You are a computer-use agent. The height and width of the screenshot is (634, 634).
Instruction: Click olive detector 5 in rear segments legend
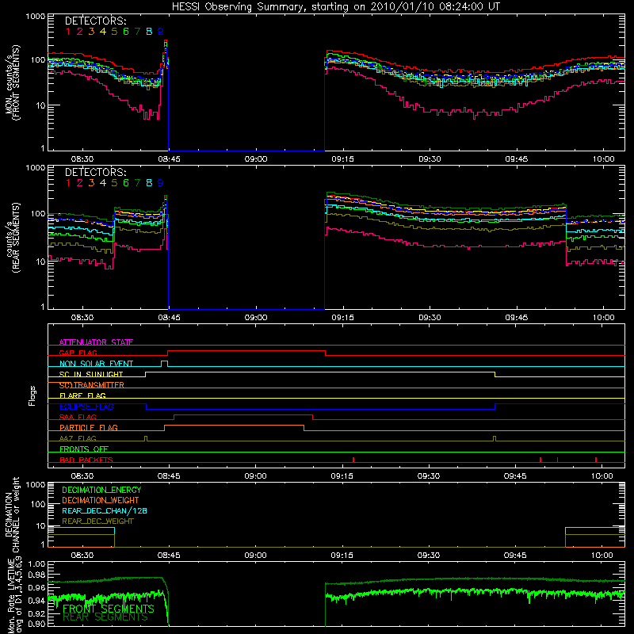pos(114,183)
